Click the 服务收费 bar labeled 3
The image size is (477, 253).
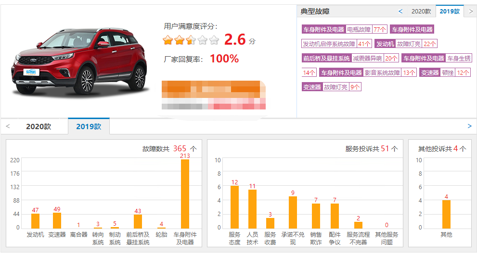tap(270, 223)
